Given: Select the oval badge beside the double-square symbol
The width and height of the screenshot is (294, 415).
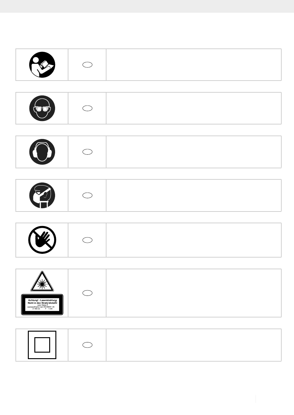Looking at the screenshot, I should coord(87,345).
